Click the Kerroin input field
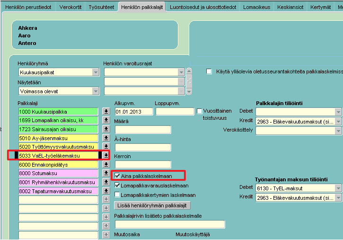This screenshot has height=240, width=343. [x=143, y=164]
